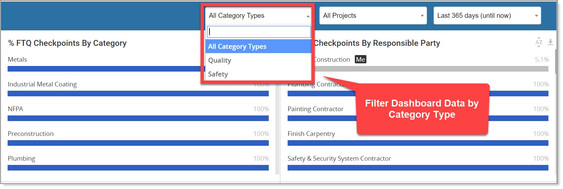This screenshot has height=189, width=563.
Task: Download the Responsible Party chart data
Action: 550,42
